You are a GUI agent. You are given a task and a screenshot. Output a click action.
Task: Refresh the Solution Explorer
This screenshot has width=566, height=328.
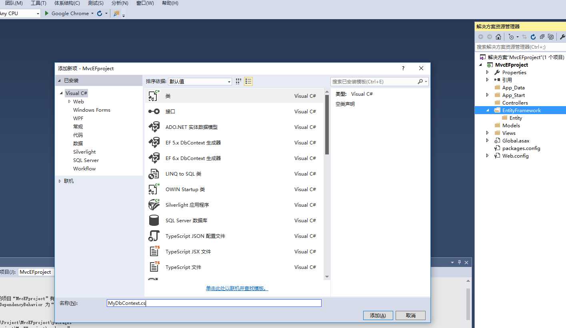tap(533, 37)
